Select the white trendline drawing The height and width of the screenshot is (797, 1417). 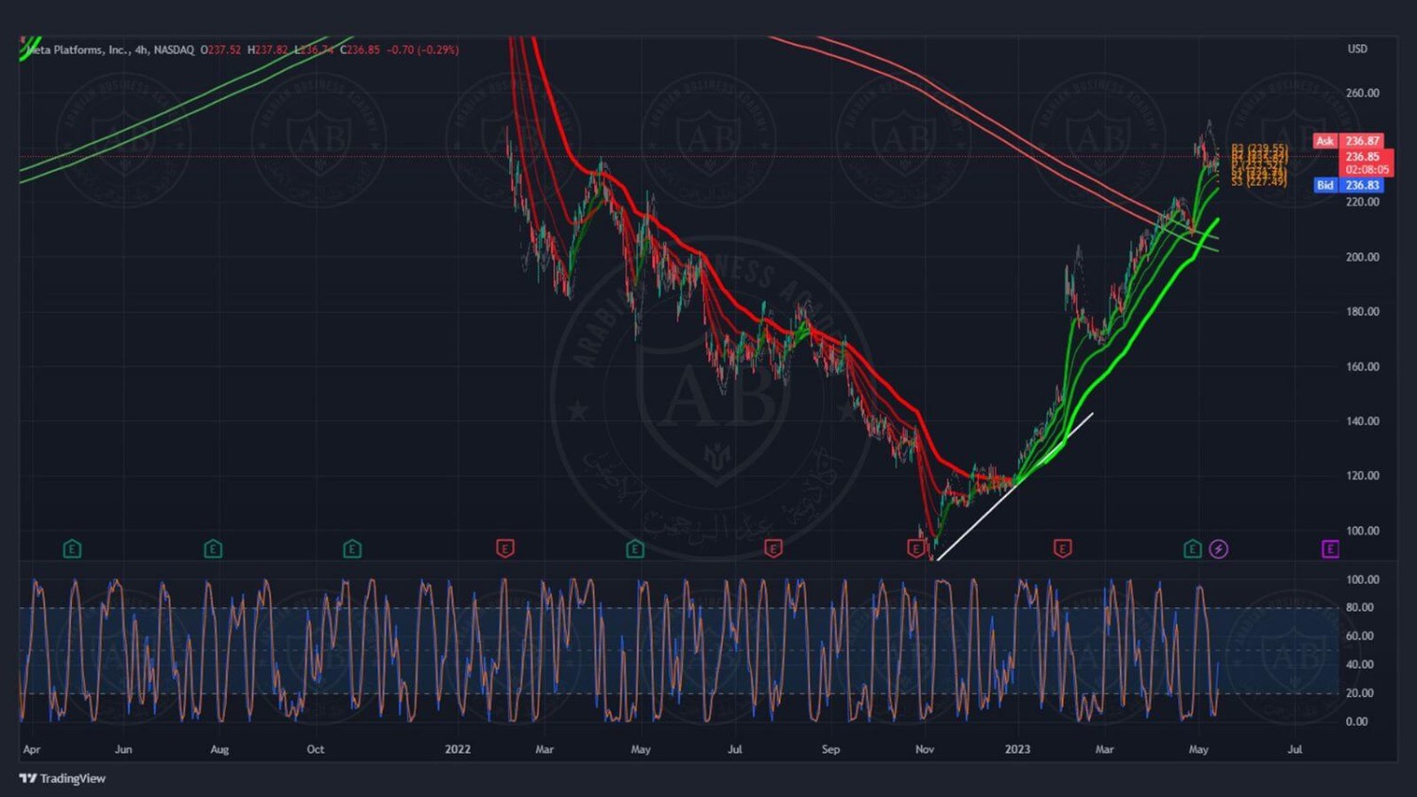tap(1015, 486)
